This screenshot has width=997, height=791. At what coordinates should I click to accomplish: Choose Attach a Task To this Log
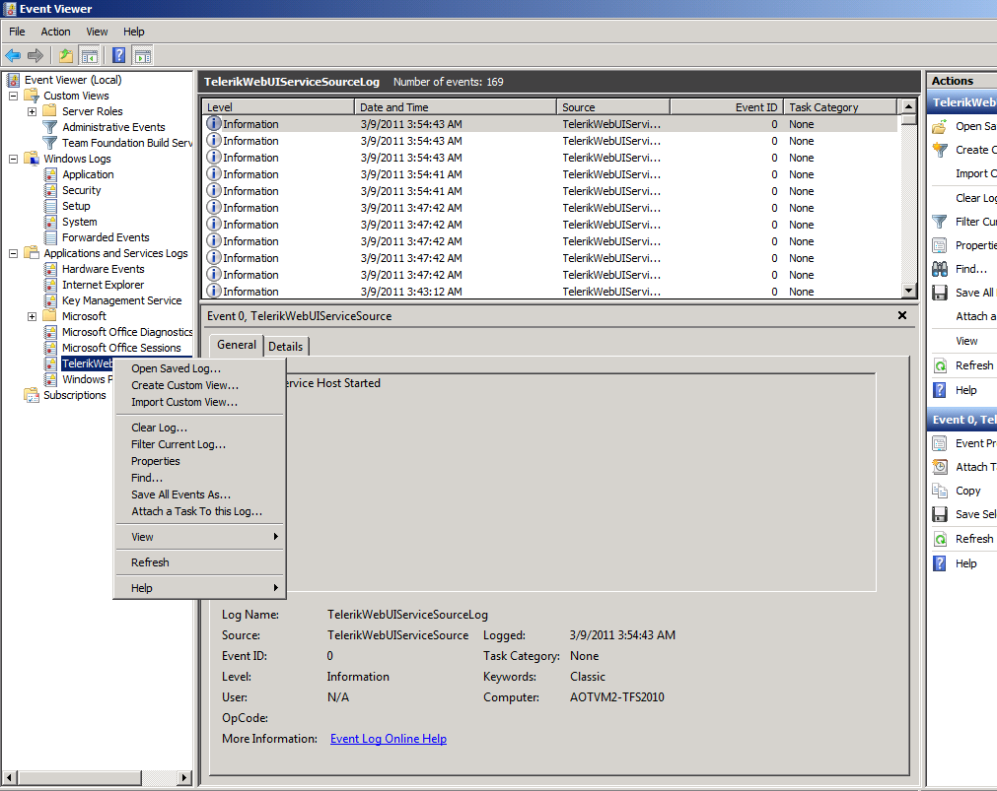(199, 512)
